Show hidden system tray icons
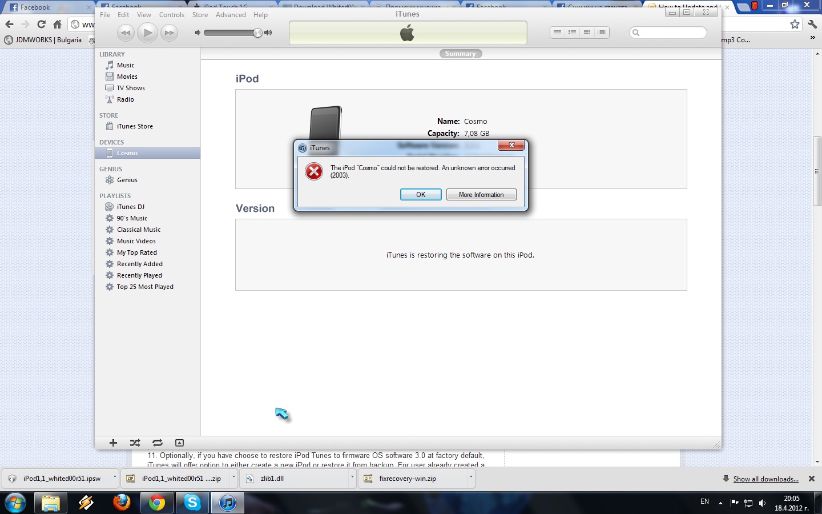Image resolution: width=822 pixels, height=514 pixels. tap(720, 503)
